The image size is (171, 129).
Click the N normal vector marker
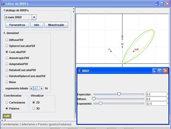pyautogui.click(x=122, y=47)
